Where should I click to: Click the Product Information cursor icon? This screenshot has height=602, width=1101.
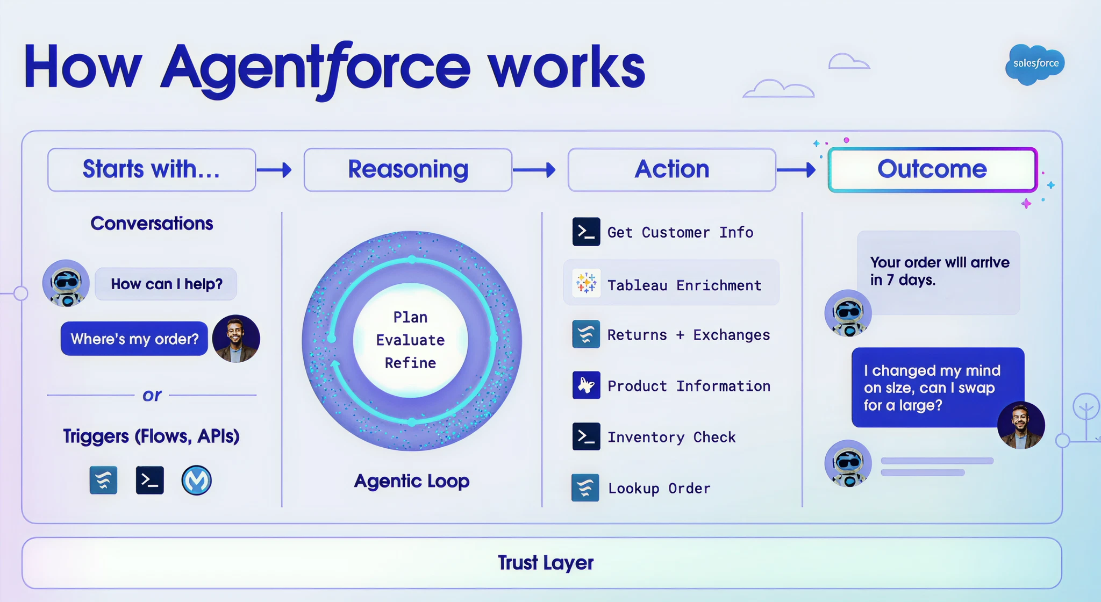(x=586, y=385)
